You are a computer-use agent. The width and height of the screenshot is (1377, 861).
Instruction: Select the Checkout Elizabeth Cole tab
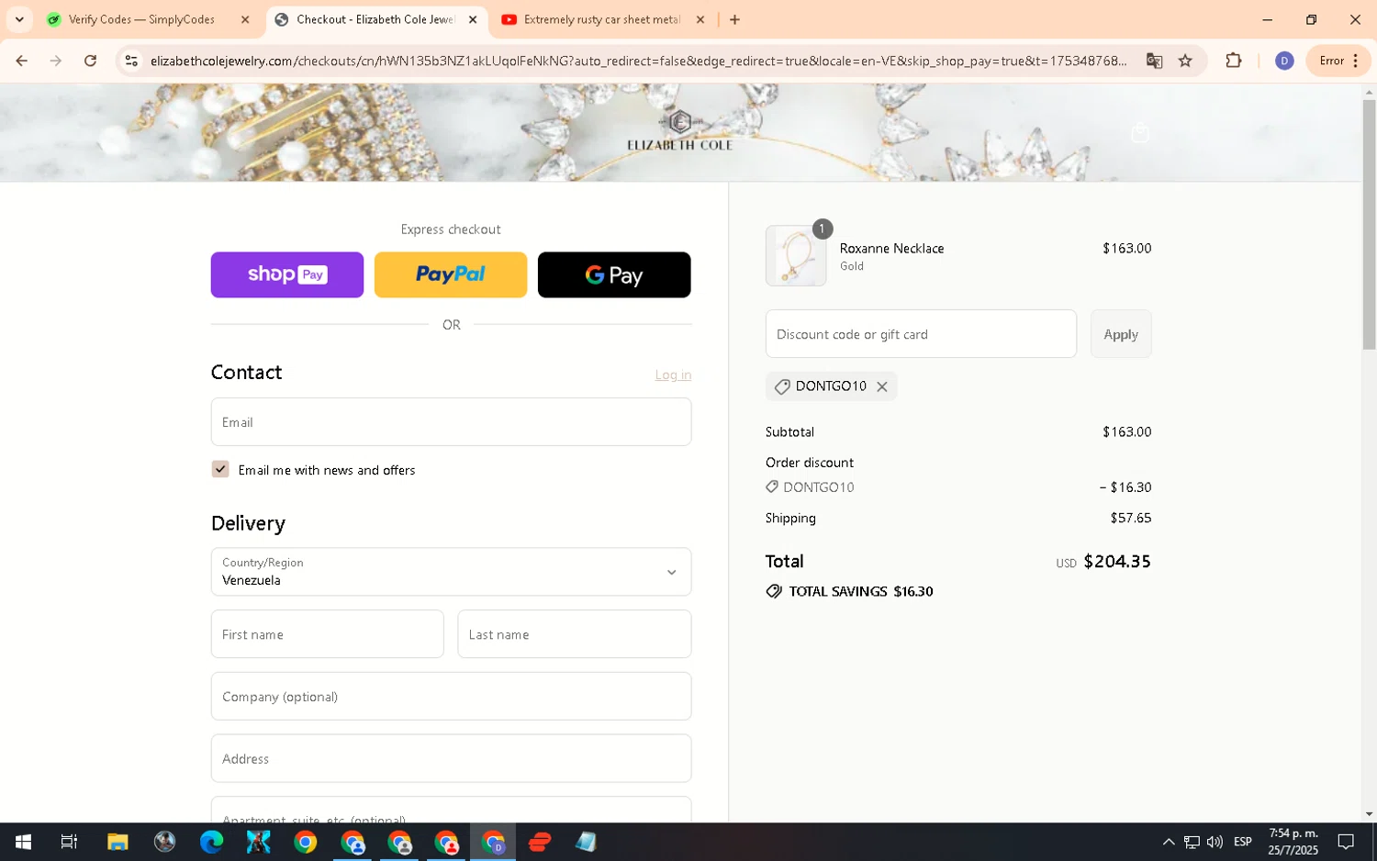pyautogui.click(x=375, y=19)
